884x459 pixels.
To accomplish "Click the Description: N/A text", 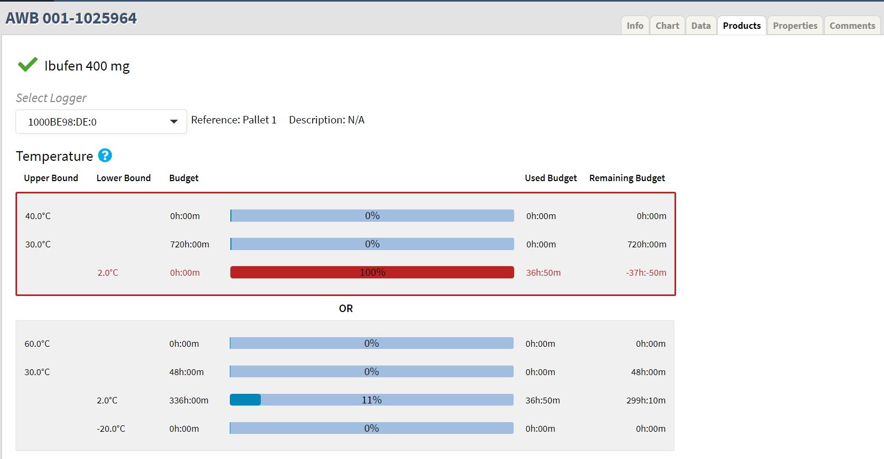I will coord(327,120).
